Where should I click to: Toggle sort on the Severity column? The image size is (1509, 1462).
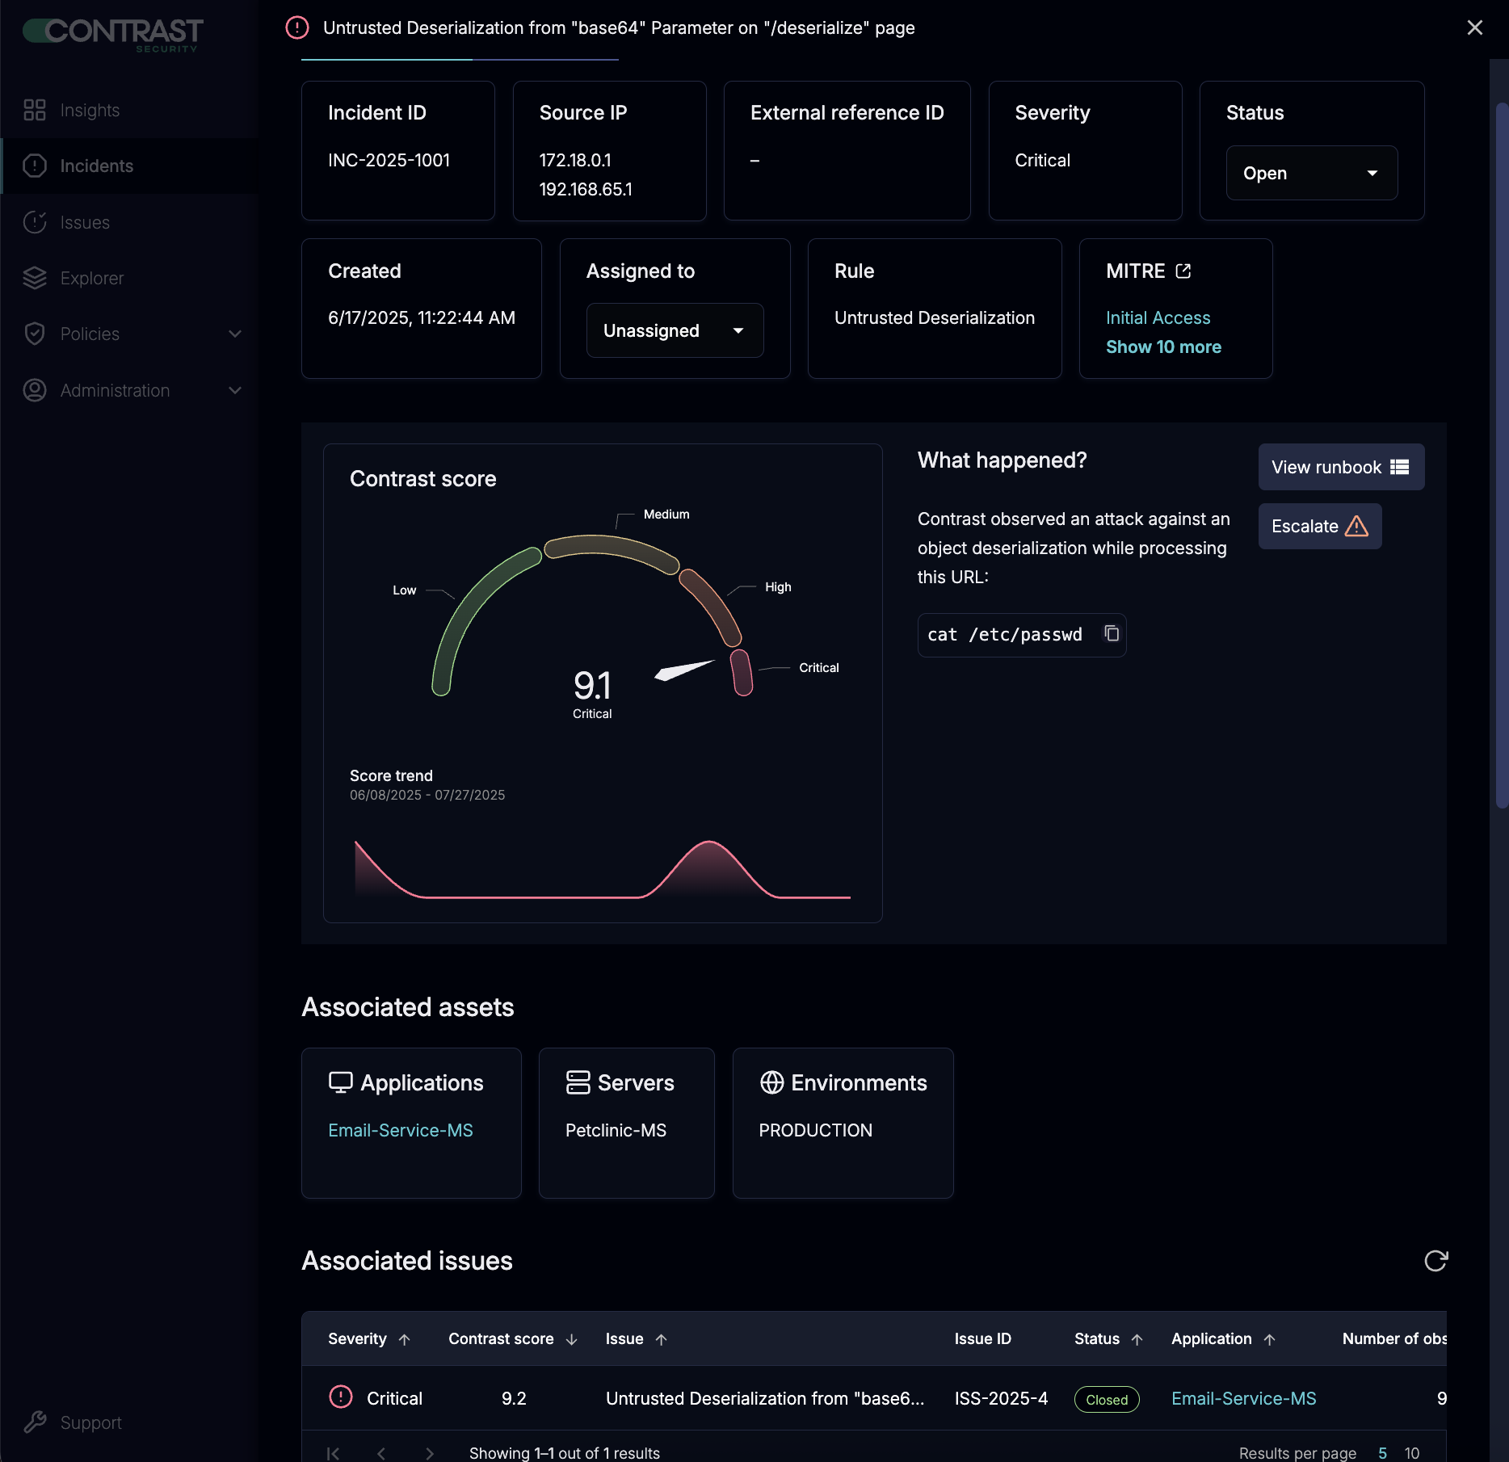pos(406,1338)
